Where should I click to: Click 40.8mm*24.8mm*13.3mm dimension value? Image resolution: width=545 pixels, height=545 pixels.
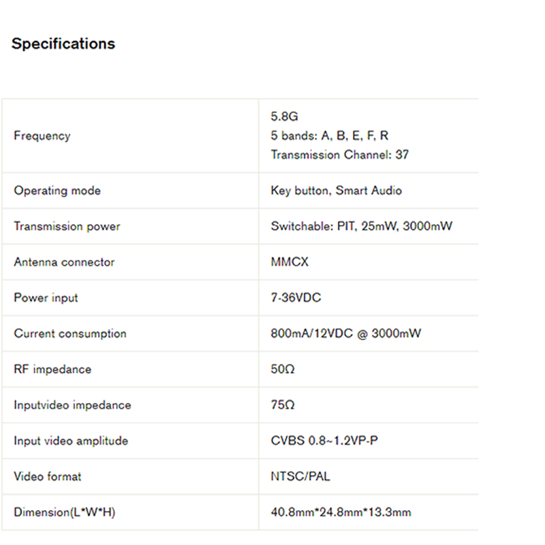click(x=341, y=512)
